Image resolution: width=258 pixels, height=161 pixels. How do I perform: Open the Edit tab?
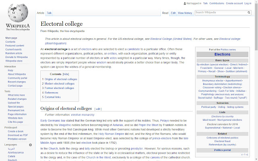click(x=173, y=13)
